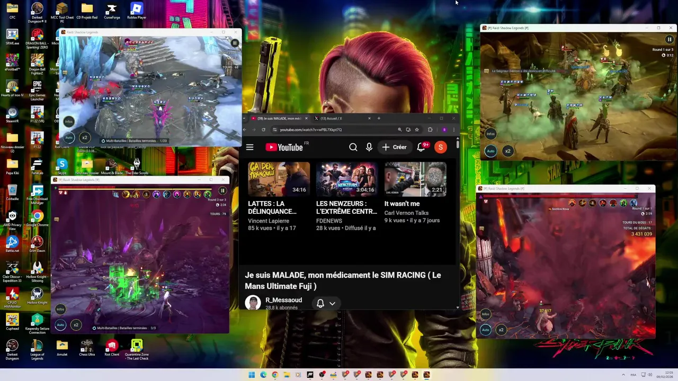Pause the top-right Raid Round 1 sur 3 battle
Image resolution: width=678 pixels, height=381 pixels.
tap(670, 39)
